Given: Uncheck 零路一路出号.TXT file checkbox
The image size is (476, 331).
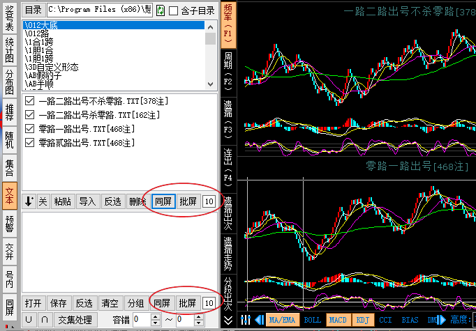Looking at the screenshot, I should click(x=30, y=129).
